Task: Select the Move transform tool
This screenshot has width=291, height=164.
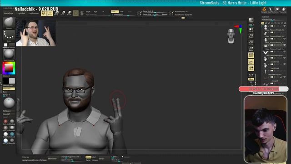Action: pyautogui.click(x=56, y=13)
